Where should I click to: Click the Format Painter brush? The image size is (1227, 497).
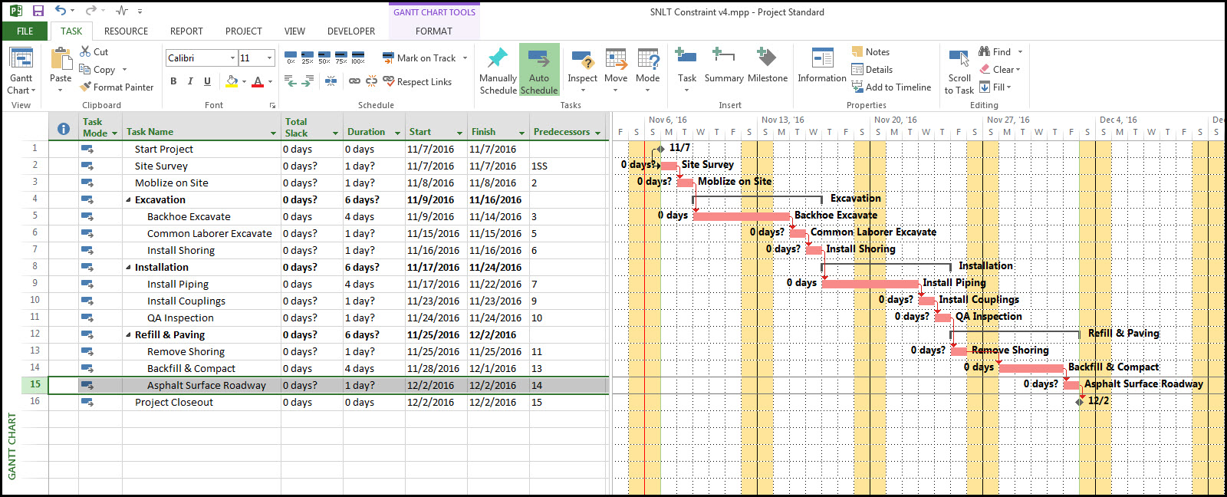[x=117, y=87]
